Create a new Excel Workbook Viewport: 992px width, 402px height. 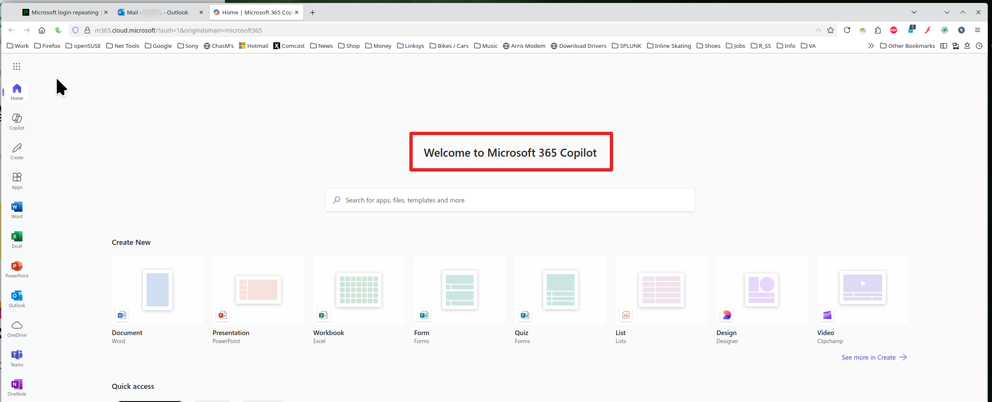click(359, 300)
